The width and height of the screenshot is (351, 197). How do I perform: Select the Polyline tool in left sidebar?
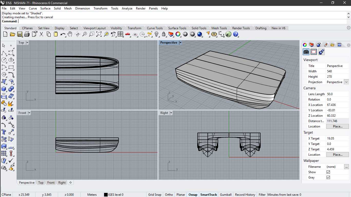[4, 53]
